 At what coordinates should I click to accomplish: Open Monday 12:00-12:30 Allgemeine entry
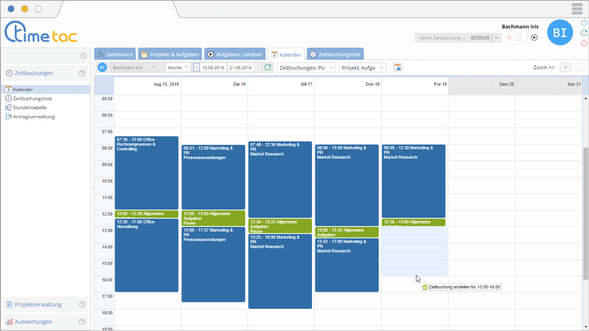147,214
